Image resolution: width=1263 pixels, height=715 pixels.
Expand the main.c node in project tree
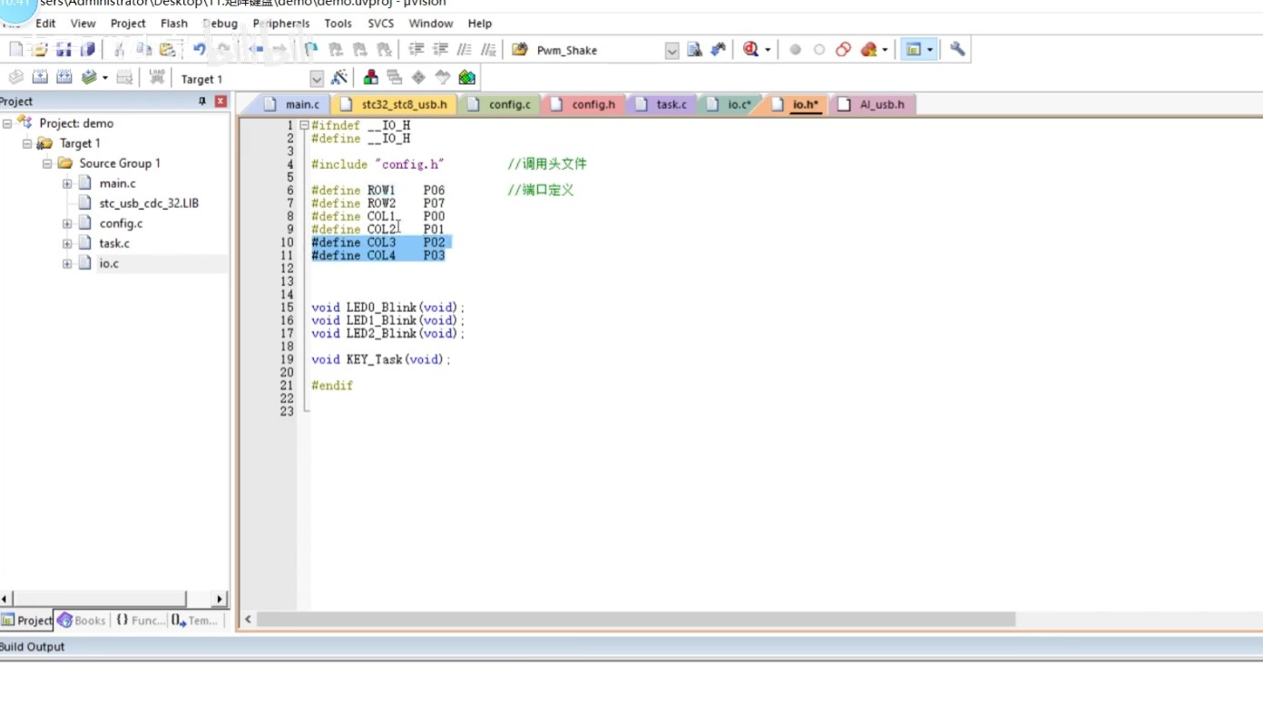point(67,183)
